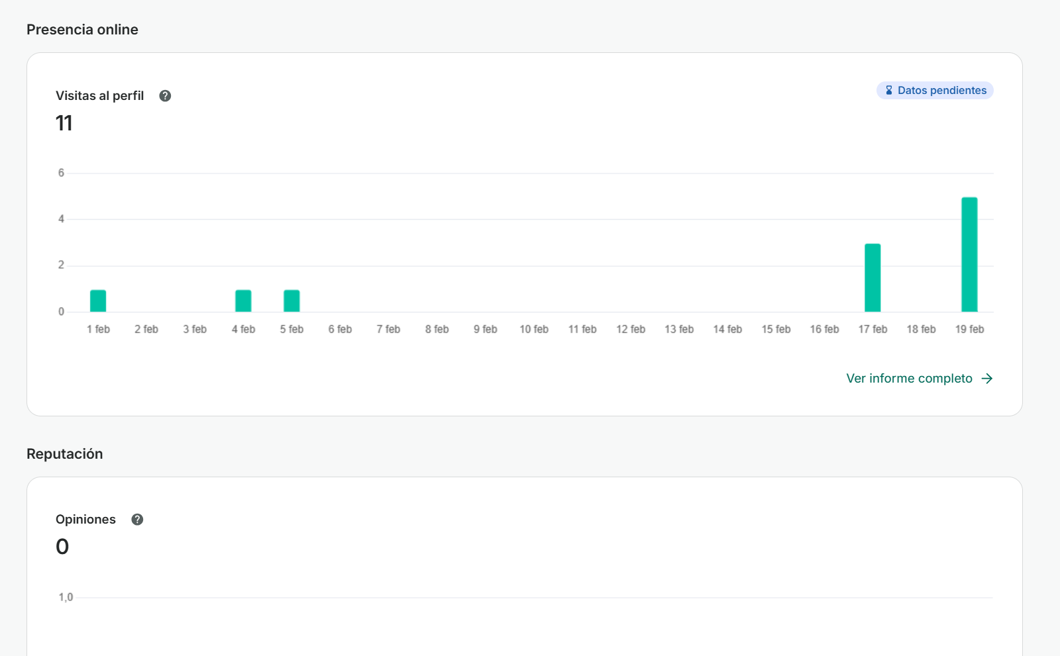Image resolution: width=1060 pixels, height=656 pixels.
Task: Click the 7 feb x-axis label
Action: pyautogui.click(x=388, y=330)
